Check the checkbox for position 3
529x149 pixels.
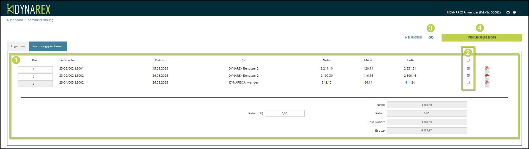tap(468, 82)
